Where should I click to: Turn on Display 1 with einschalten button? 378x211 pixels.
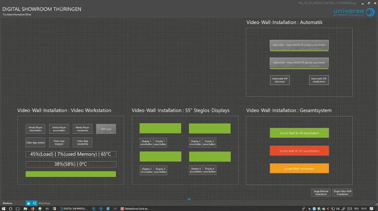pos(146,143)
